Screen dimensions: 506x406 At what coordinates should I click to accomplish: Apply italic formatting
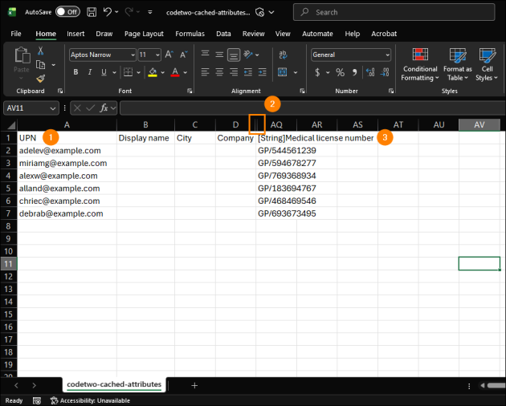click(90, 72)
